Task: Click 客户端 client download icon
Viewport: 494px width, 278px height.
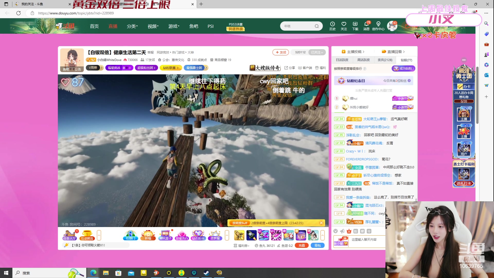Action: [305, 68]
